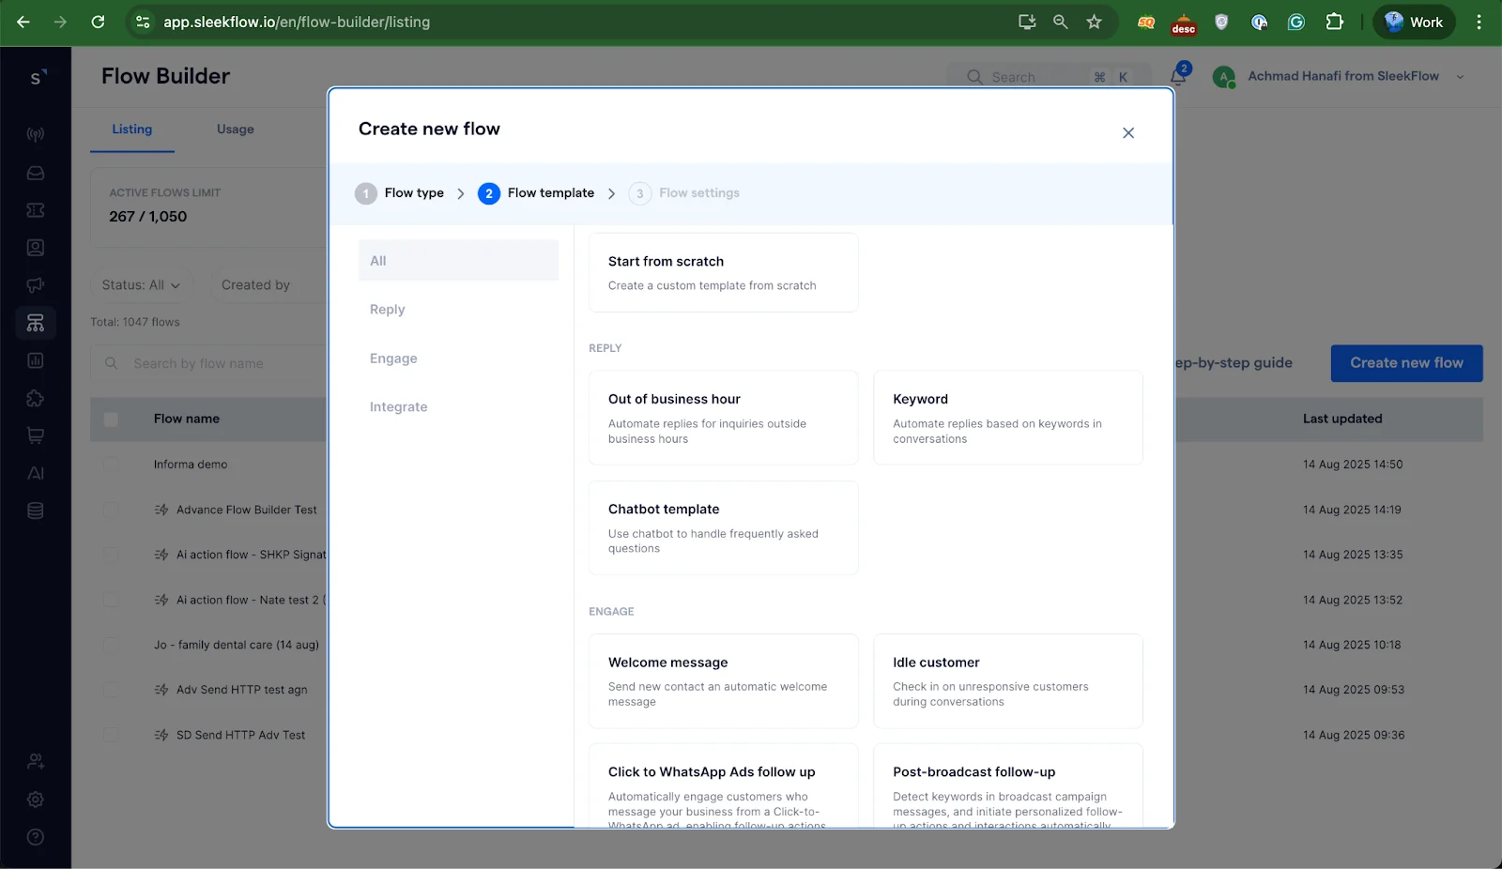Choose the Keyword template card
This screenshot has height=869, width=1502.
(1008, 418)
